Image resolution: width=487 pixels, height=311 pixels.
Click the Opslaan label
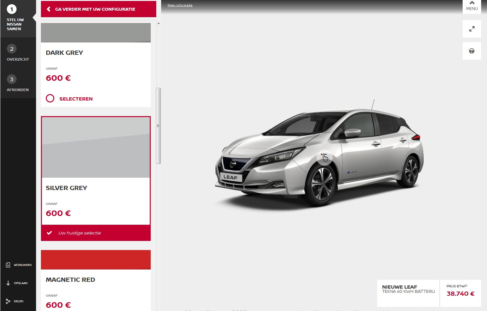21,283
